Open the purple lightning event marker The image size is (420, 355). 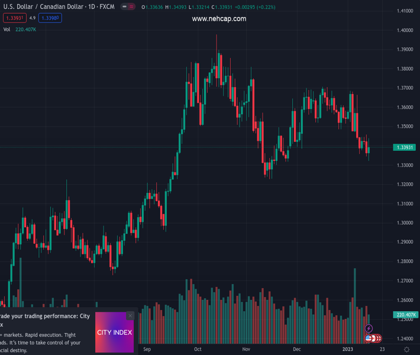click(369, 328)
